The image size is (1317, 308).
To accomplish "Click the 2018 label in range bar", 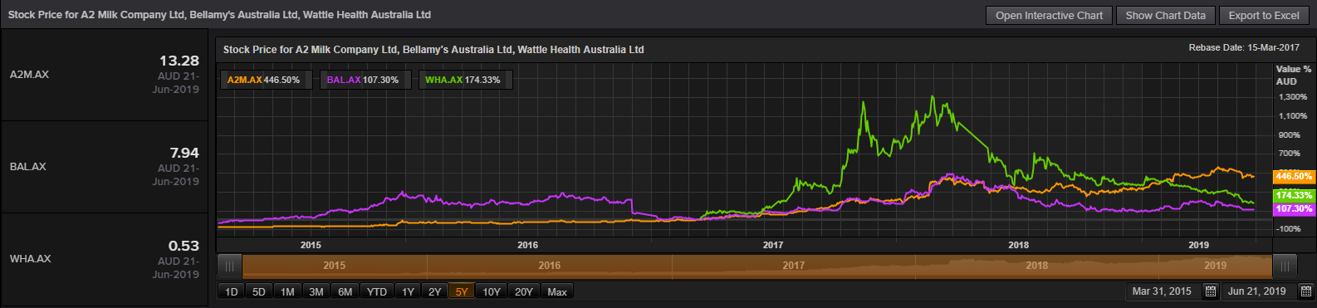I will coord(1036,266).
